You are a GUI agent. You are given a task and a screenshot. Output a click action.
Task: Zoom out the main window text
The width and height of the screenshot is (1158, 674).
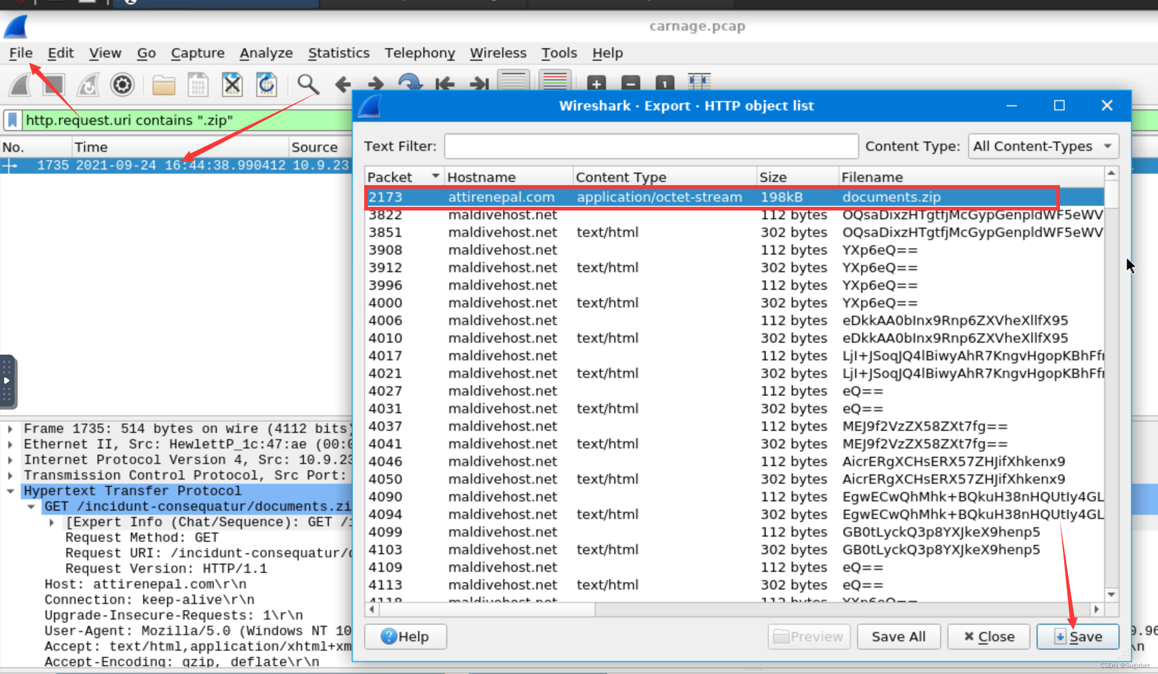(630, 83)
